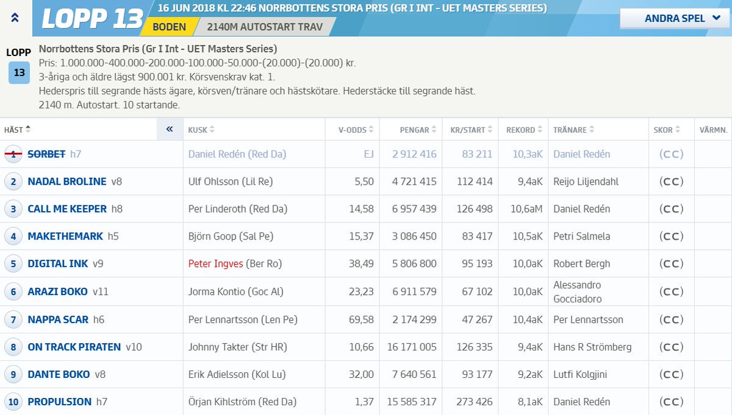732x415 pixels.
Task: Click shoe info icon for On Track Piraten row
Action: [672, 347]
